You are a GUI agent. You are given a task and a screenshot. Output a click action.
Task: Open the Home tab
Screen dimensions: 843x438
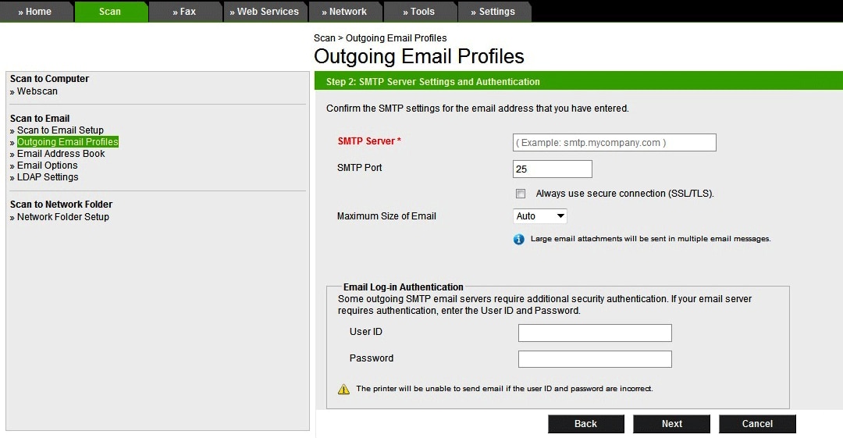(x=34, y=12)
